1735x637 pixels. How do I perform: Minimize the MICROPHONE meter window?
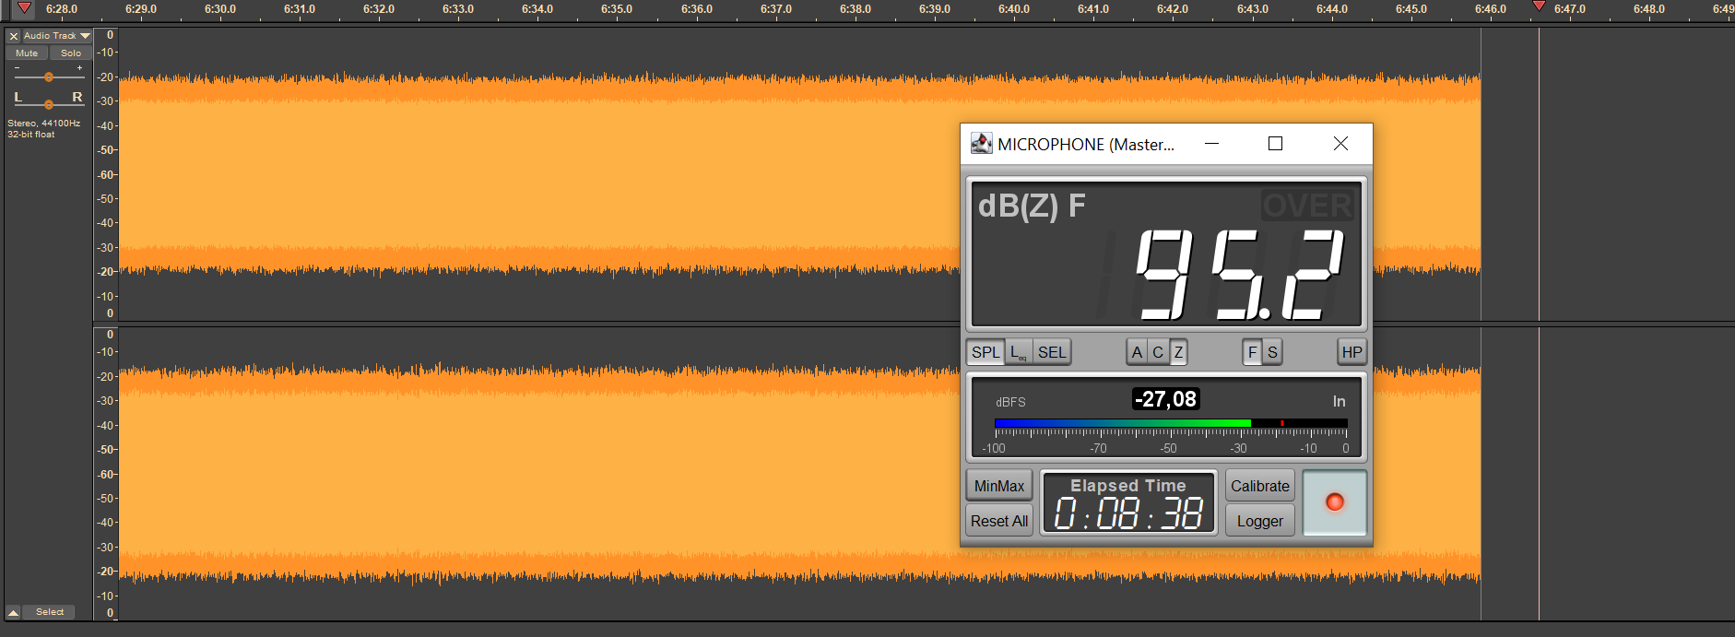[1212, 144]
